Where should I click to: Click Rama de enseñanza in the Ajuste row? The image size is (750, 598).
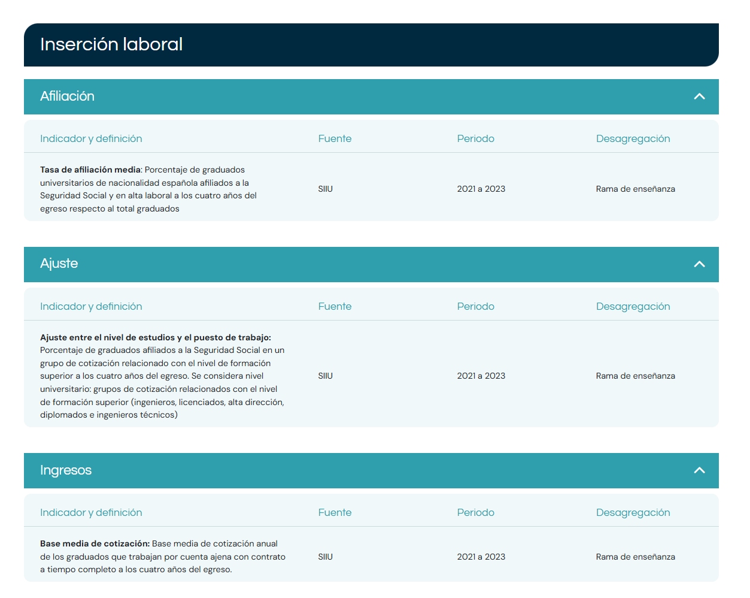coord(635,376)
